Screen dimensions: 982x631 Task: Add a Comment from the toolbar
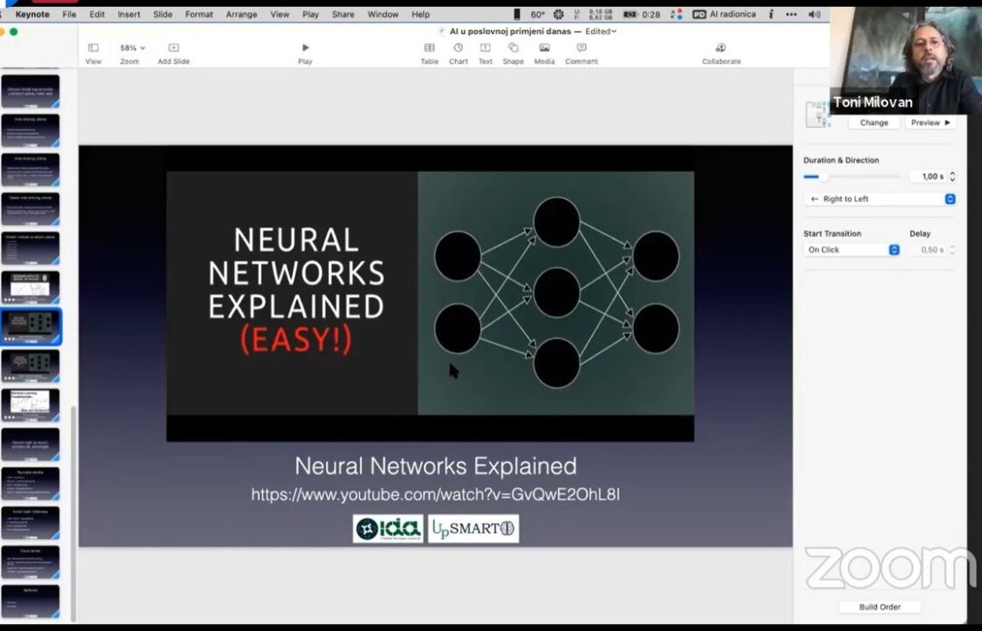click(x=581, y=48)
